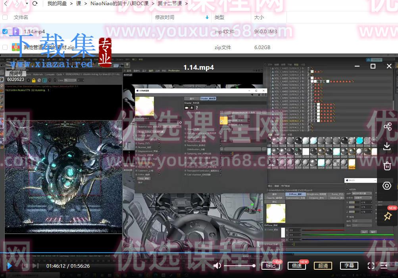Open player settings hexagon icon

coord(387,186)
